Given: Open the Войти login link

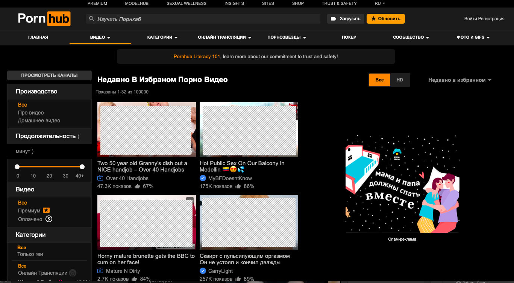Looking at the screenshot, I should [x=471, y=19].
